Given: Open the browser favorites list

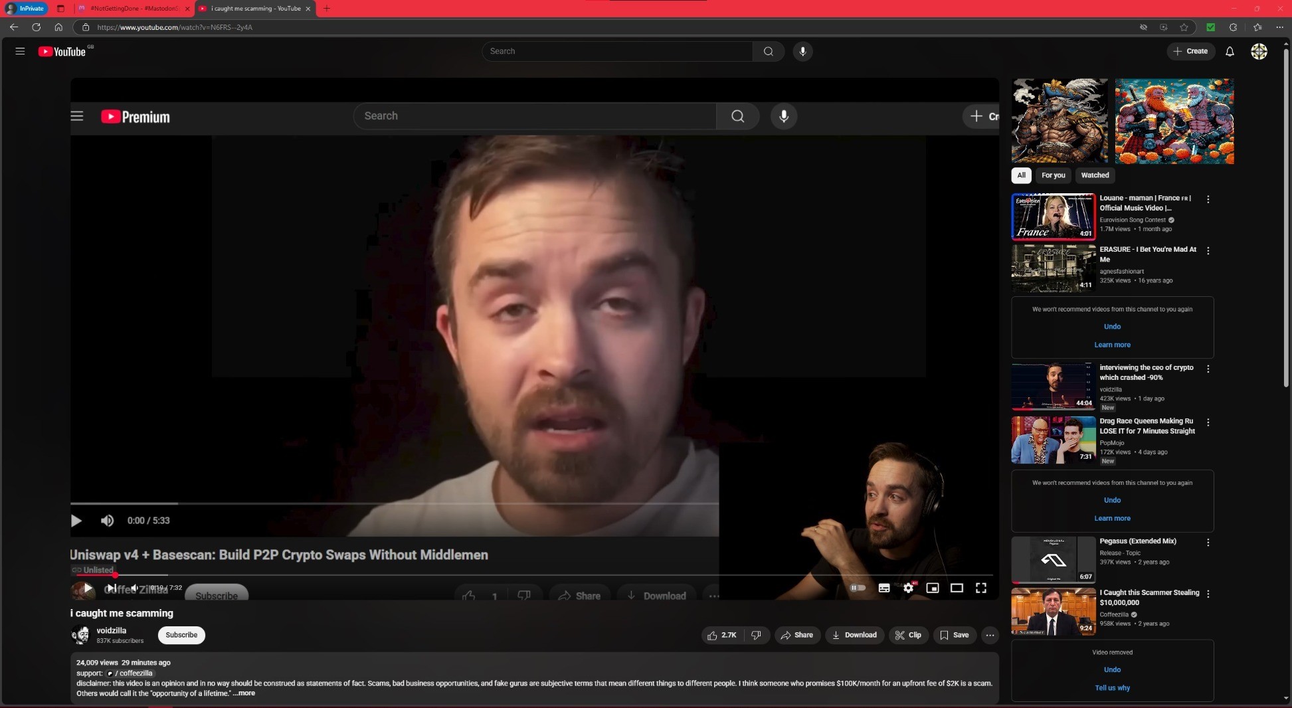Looking at the screenshot, I should (x=1257, y=27).
